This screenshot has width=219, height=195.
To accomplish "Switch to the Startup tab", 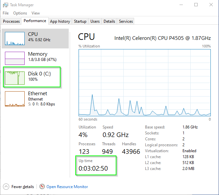I will [x=80, y=21].
